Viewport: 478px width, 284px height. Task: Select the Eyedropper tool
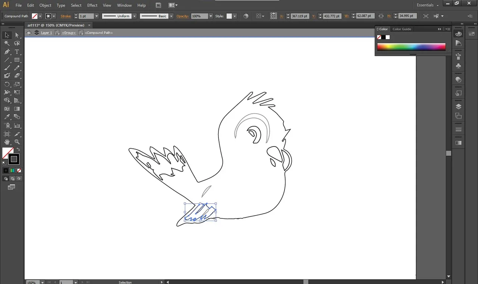[7, 117]
